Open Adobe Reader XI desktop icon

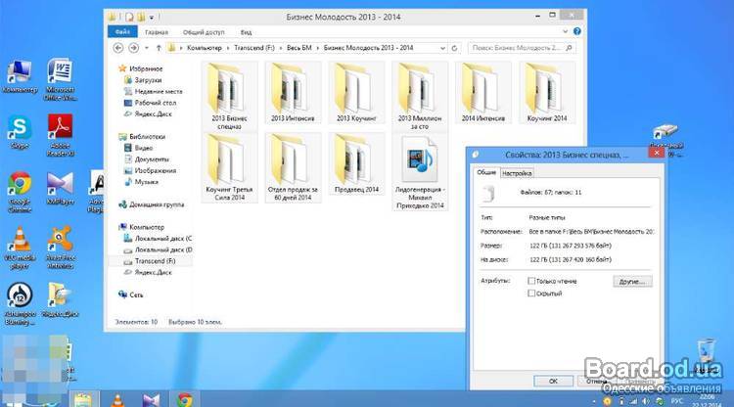(x=63, y=128)
